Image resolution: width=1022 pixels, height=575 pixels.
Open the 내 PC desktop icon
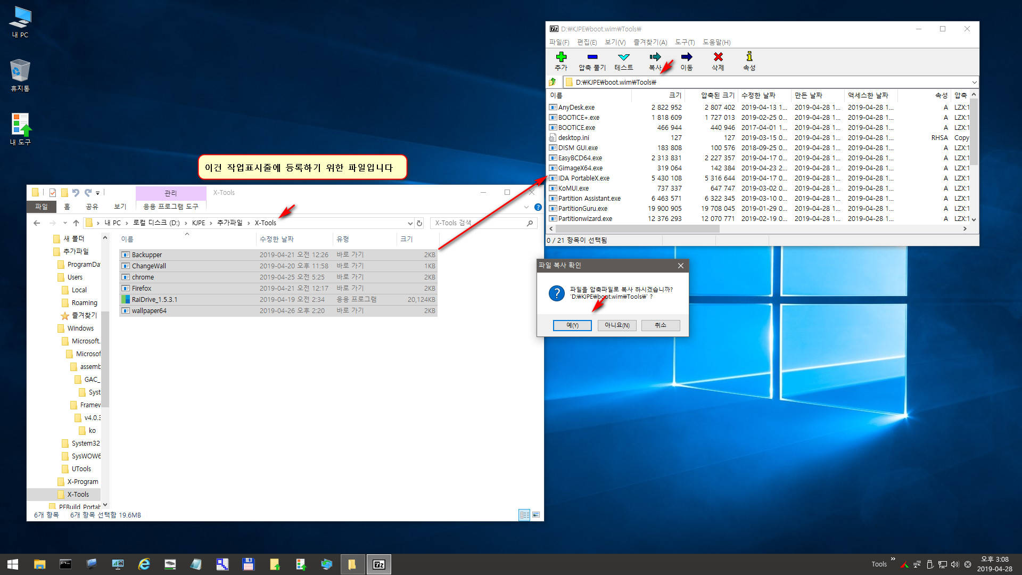[20, 22]
